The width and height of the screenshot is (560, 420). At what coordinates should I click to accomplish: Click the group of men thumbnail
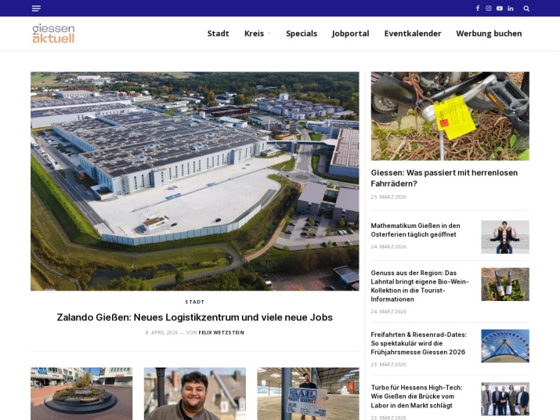505,399
